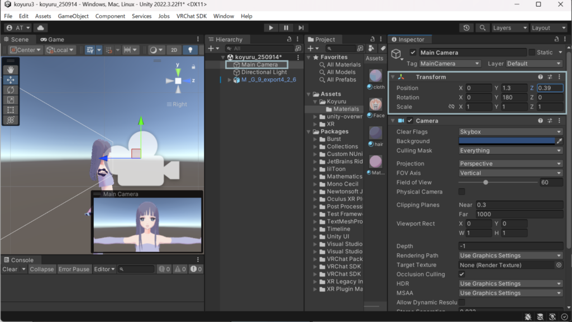
Task: Pick background color with eyedropper
Action: pyautogui.click(x=559, y=141)
